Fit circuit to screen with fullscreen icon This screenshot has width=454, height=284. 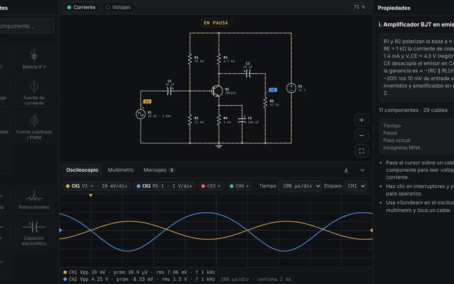[361, 151]
